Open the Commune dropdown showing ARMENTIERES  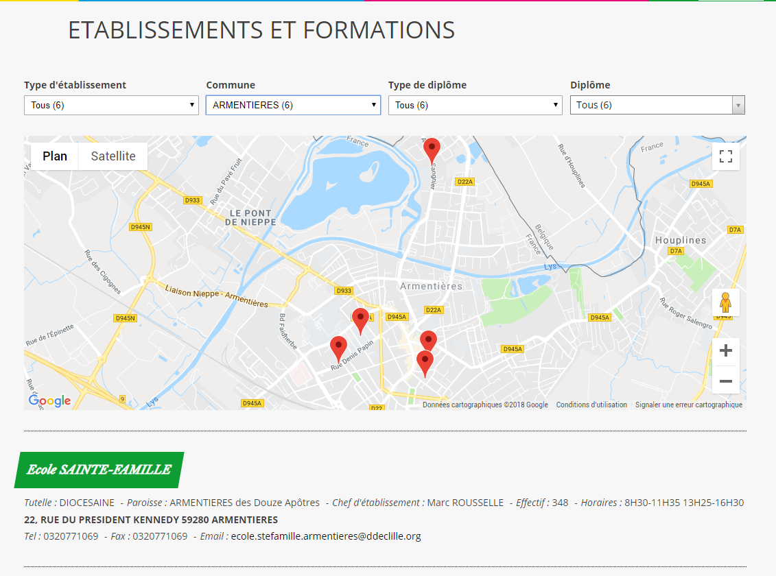point(293,105)
